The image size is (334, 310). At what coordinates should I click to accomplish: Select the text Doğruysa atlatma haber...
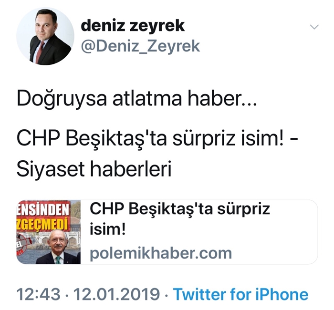click(x=136, y=100)
